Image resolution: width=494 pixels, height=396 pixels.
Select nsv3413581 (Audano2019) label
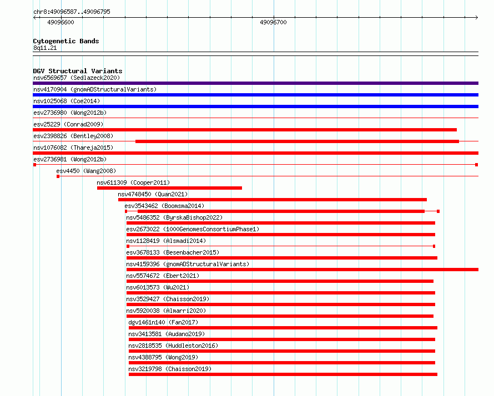click(x=167, y=334)
